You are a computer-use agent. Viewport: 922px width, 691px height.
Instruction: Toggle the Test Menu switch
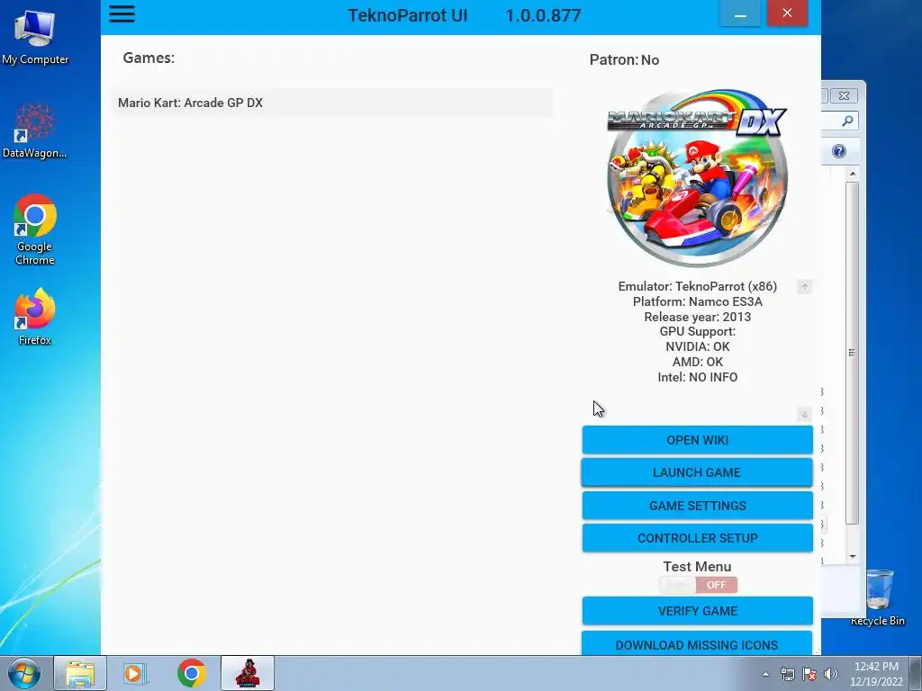(698, 585)
